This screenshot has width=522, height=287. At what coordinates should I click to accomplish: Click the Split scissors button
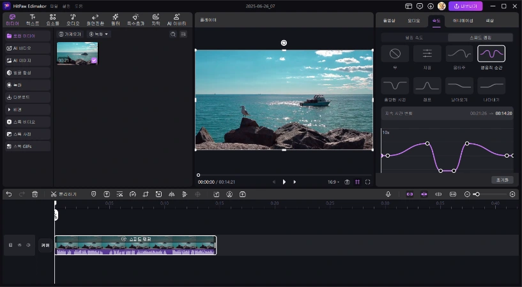tap(64, 195)
